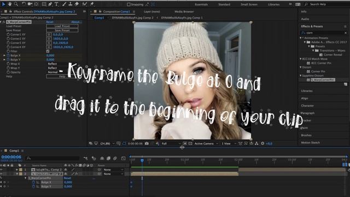
Task: Select the Eraser tool
Action: click(77, 4)
